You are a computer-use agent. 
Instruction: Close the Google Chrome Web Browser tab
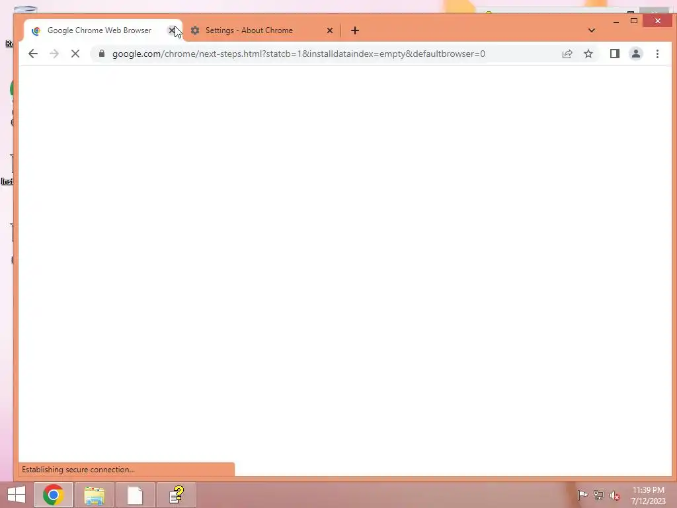(x=171, y=30)
